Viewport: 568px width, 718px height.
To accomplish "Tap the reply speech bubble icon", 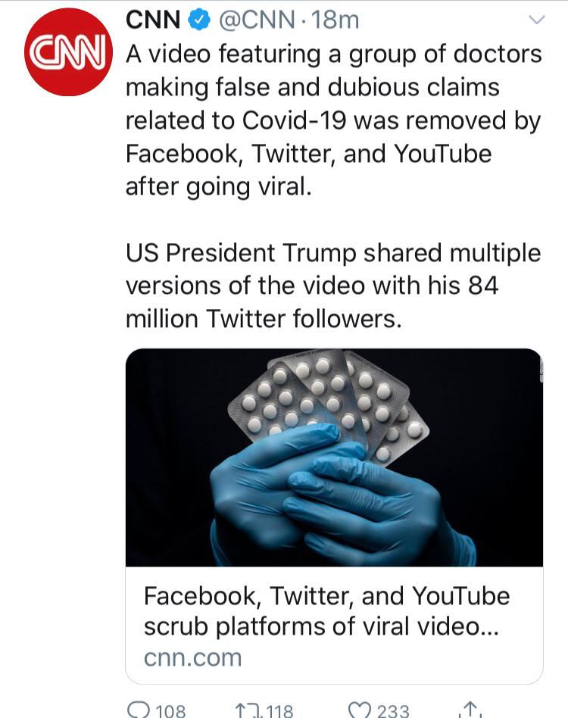I will 139,709.
